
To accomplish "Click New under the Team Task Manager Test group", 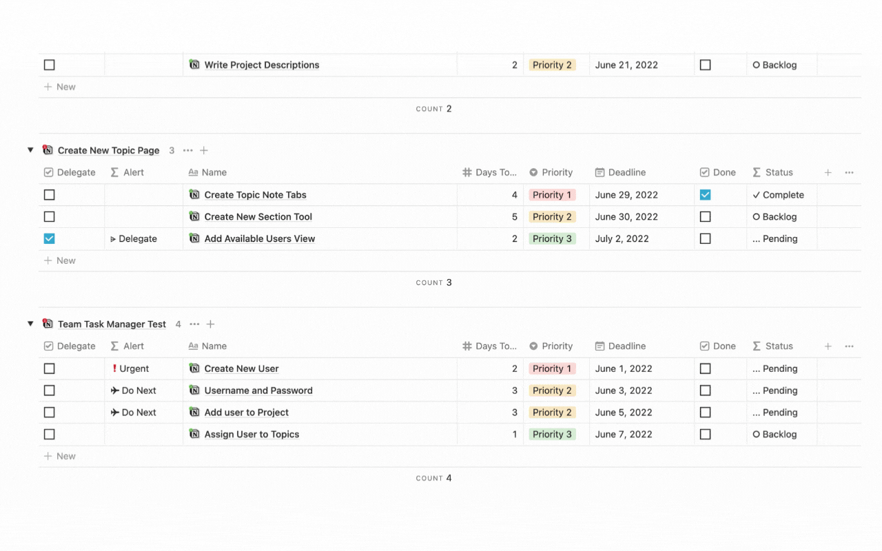I will coord(60,455).
